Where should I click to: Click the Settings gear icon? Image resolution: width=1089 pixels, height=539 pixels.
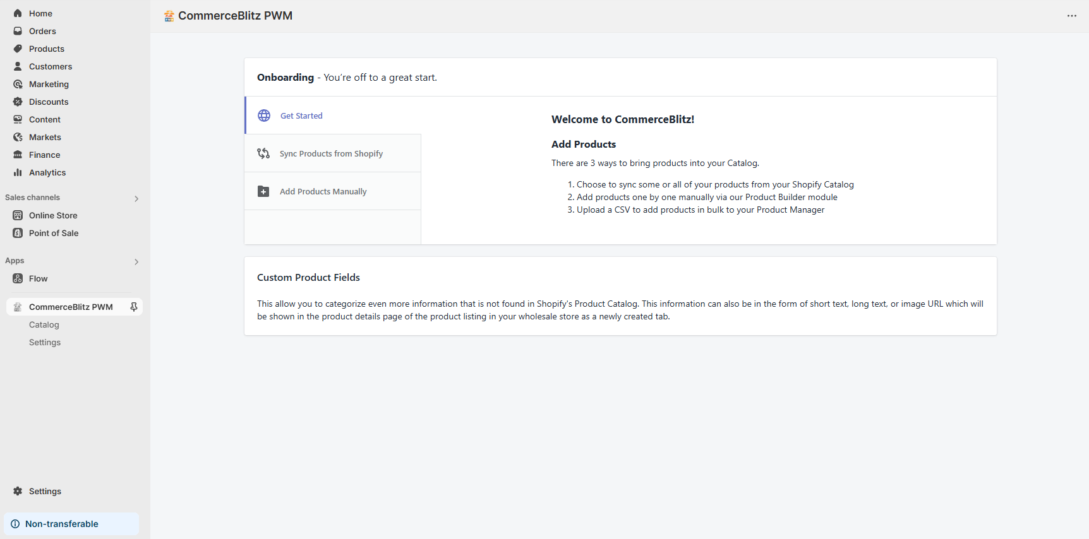tap(18, 491)
